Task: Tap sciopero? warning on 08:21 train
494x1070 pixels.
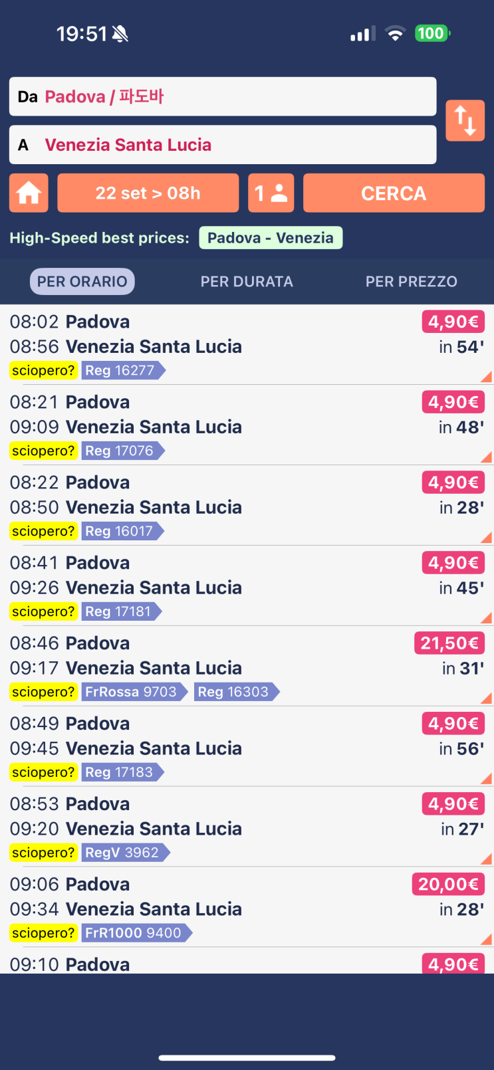Action: 43,451
